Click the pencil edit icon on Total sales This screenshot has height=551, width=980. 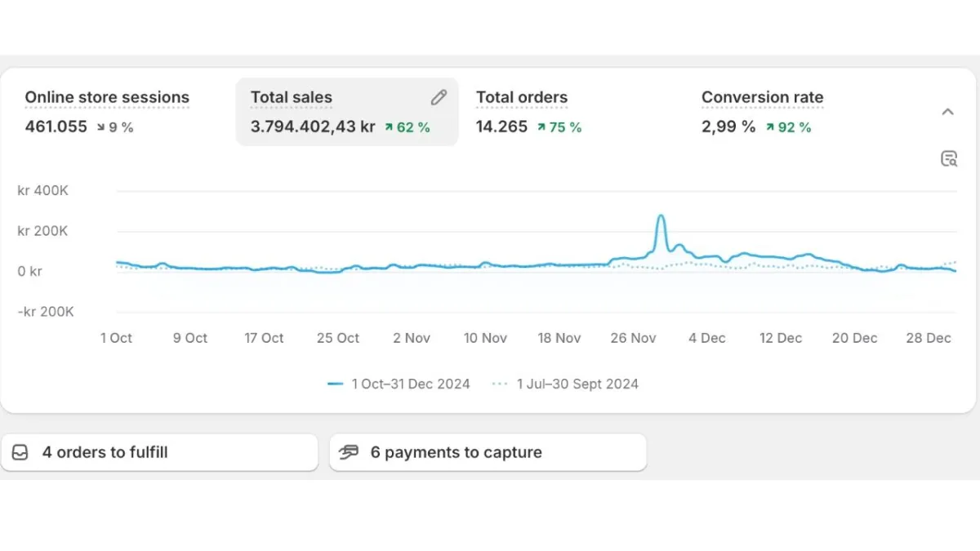439,98
